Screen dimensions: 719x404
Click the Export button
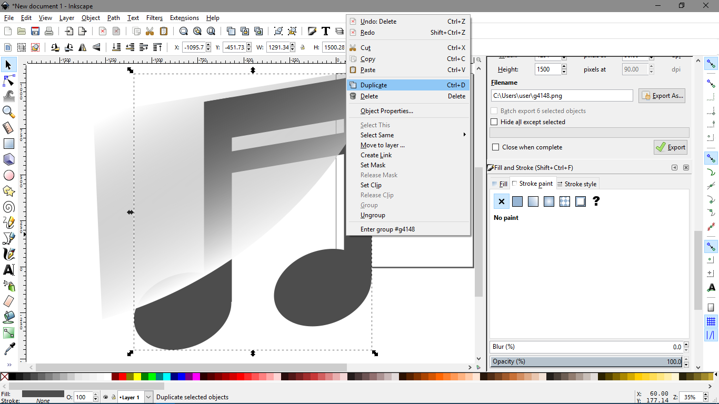[x=671, y=147]
